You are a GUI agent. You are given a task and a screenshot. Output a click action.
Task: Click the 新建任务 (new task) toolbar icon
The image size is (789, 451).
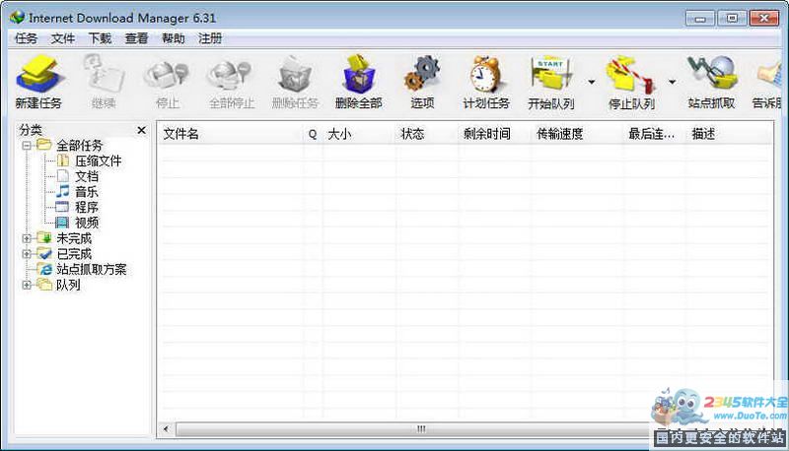tap(38, 75)
